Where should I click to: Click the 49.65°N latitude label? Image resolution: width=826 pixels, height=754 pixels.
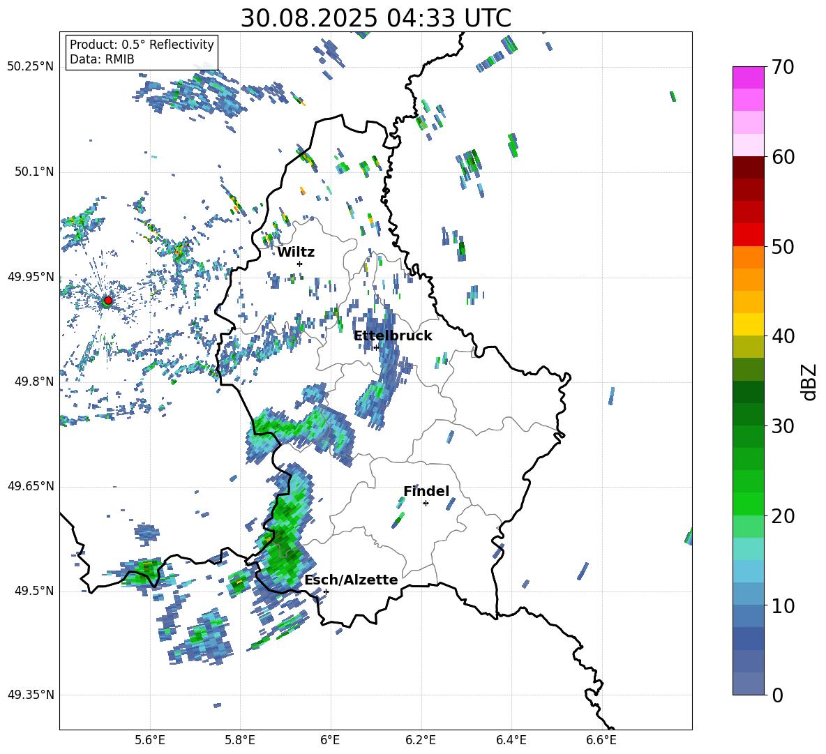click(31, 486)
